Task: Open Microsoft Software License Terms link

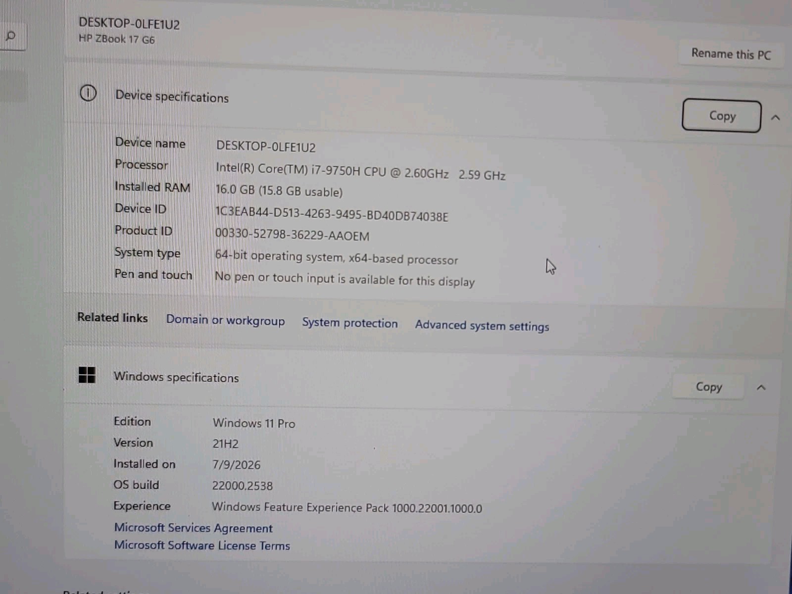Action: (202, 545)
